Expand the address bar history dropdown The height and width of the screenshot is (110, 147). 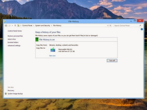pos(108,26)
